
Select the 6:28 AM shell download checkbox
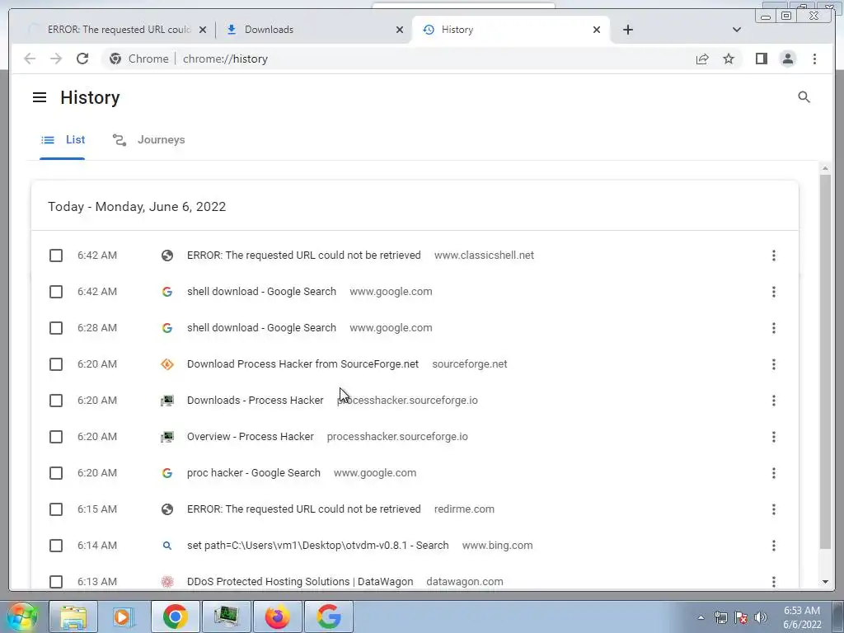[56, 328]
